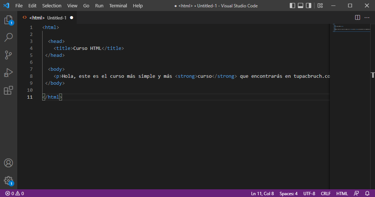Click Ln 11, Col 8 go-to-line indicator
Viewport: 375px width, 197px height.
(x=262, y=194)
